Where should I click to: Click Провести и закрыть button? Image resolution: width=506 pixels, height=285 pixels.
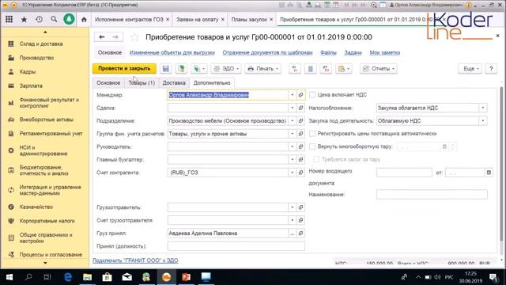click(x=124, y=69)
